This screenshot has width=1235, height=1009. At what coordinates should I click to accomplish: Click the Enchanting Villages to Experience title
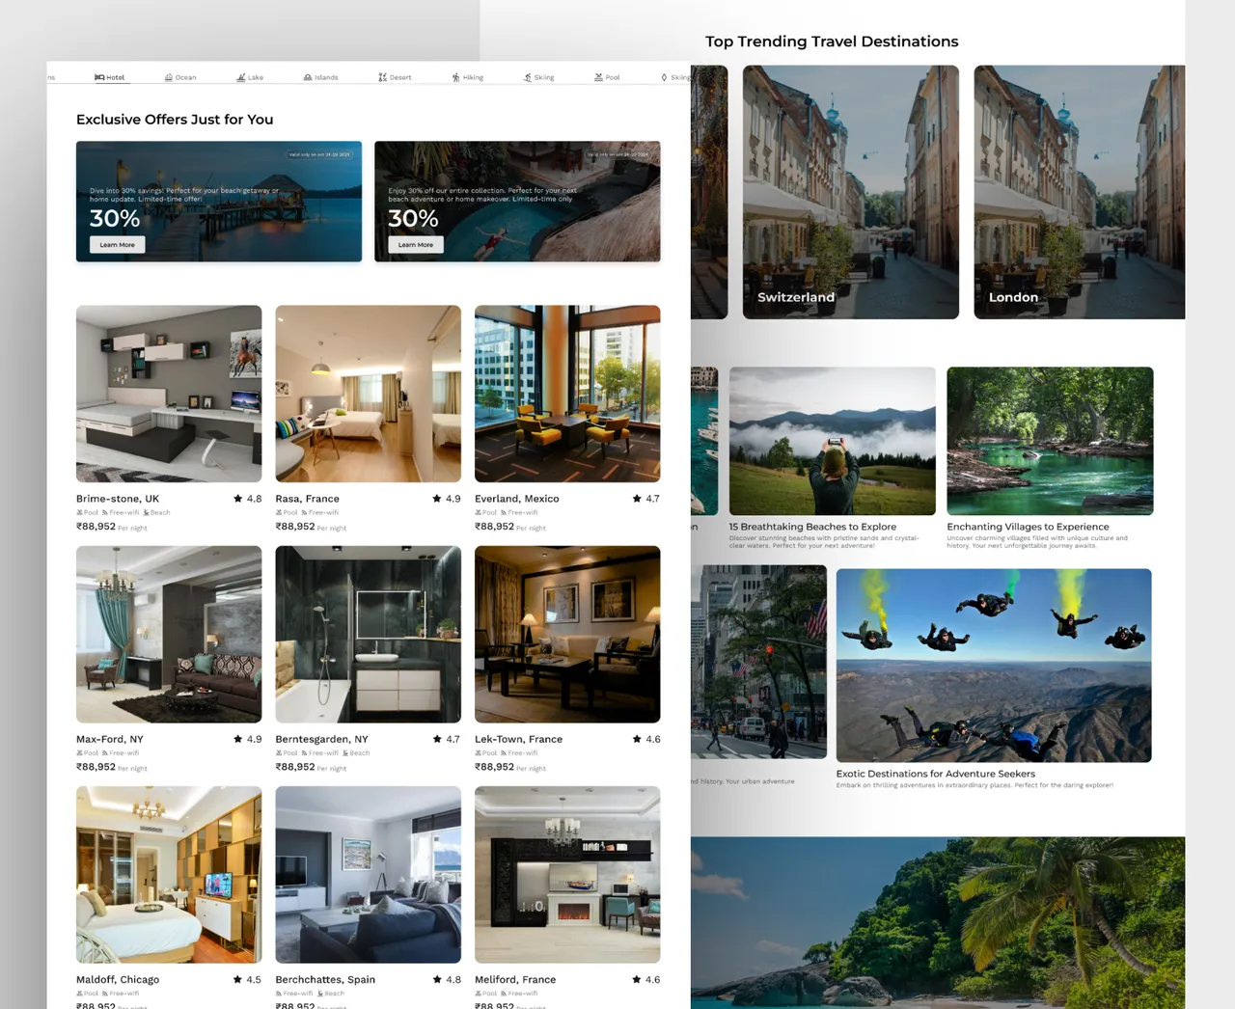tap(1028, 527)
